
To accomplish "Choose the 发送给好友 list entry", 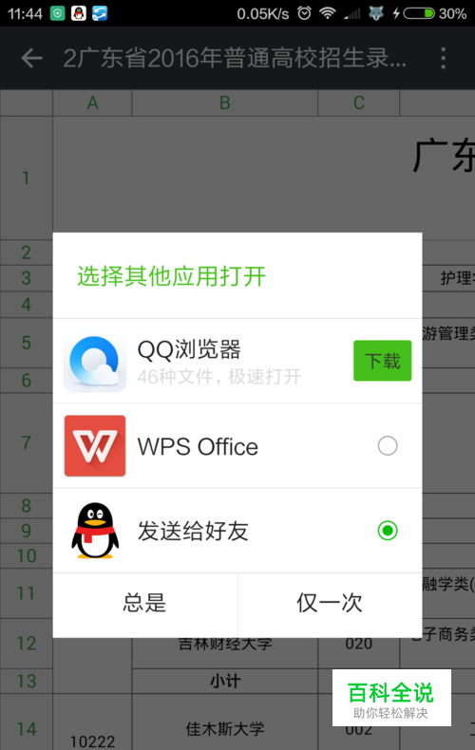I will coord(237,531).
